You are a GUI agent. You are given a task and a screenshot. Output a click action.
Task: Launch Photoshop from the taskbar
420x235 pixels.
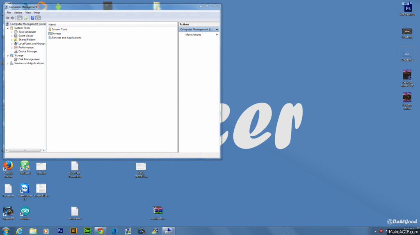pos(60,231)
